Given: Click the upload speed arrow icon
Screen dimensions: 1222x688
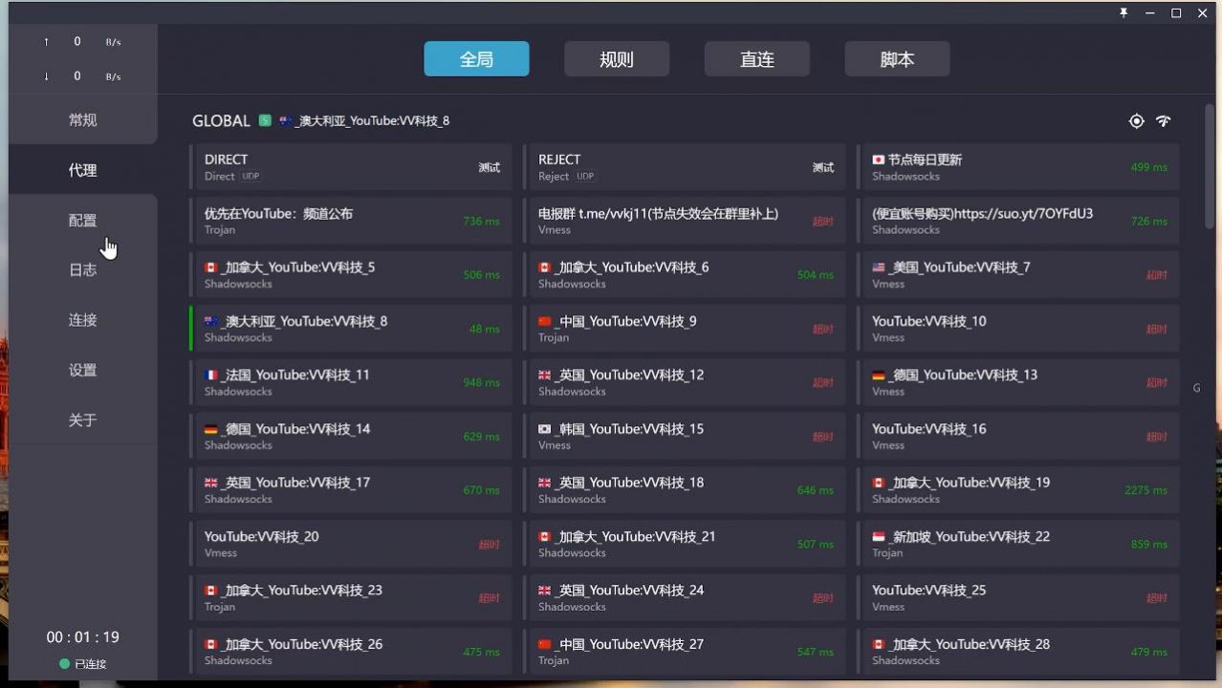Looking at the screenshot, I should [46, 42].
